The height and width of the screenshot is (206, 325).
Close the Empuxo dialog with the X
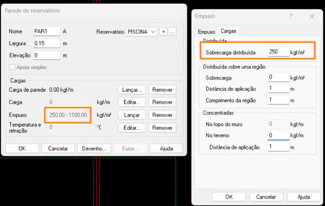[312, 16]
